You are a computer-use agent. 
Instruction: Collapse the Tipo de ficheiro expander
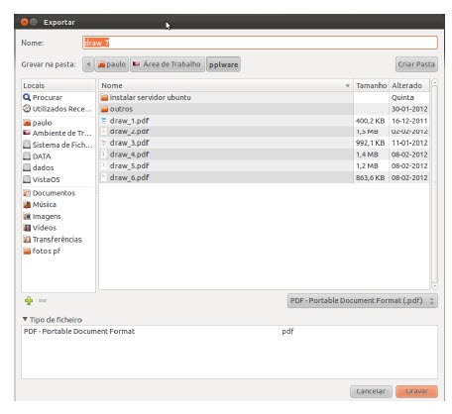(25, 319)
